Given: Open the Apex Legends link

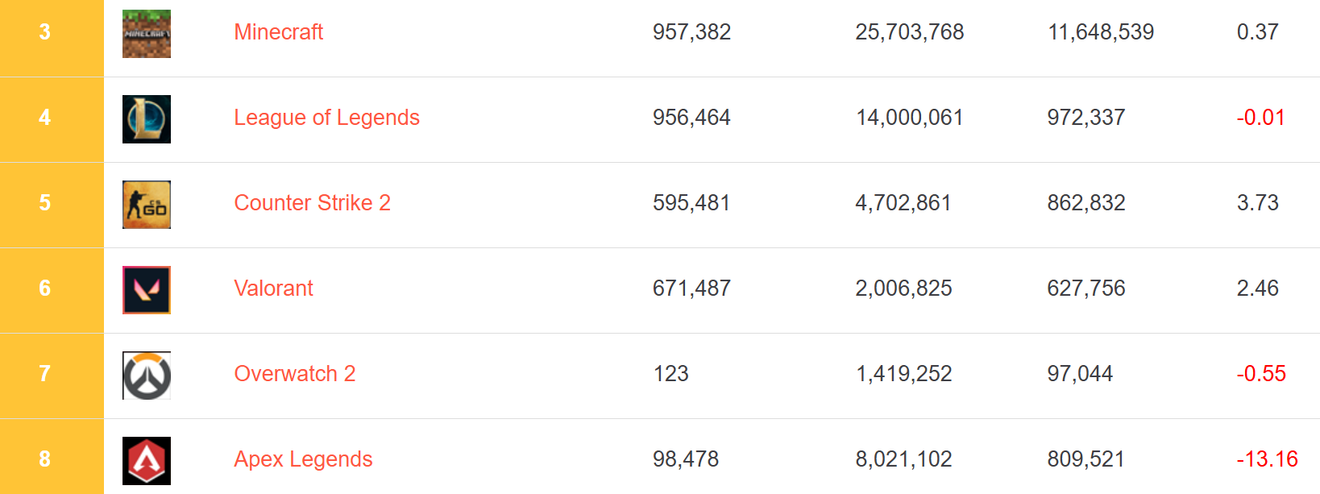Looking at the screenshot, I should 303,459.
